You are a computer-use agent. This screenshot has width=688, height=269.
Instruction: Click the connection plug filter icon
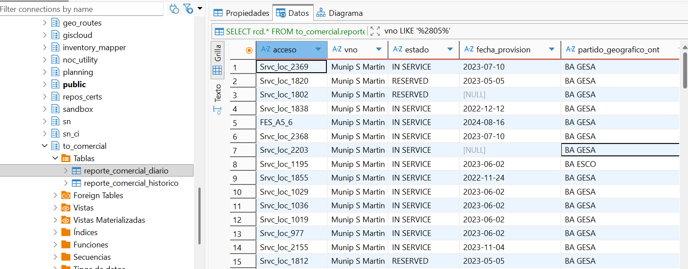[x=174, y=8]
